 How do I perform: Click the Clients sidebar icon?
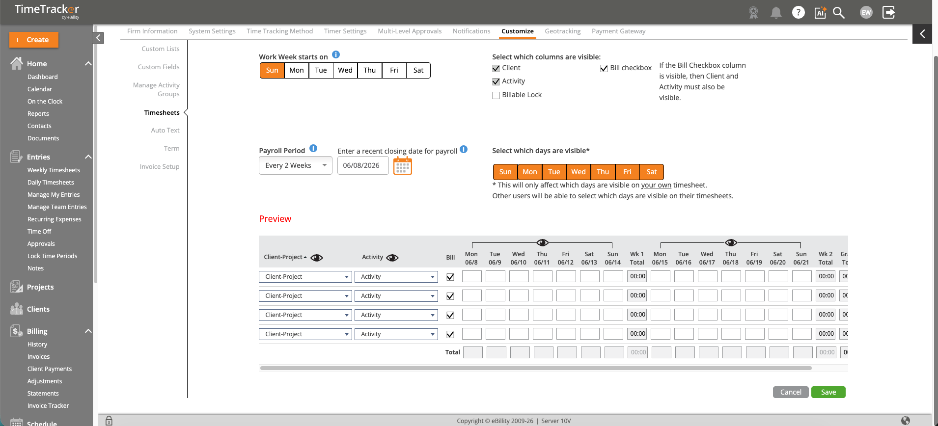pyautogui.click(x=17, y=309)
